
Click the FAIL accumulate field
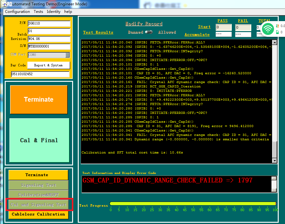243,34
